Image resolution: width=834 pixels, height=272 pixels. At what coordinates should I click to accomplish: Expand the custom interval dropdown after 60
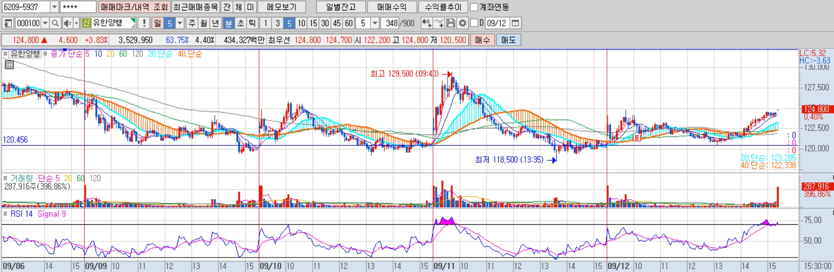click(x=375, y=23)
